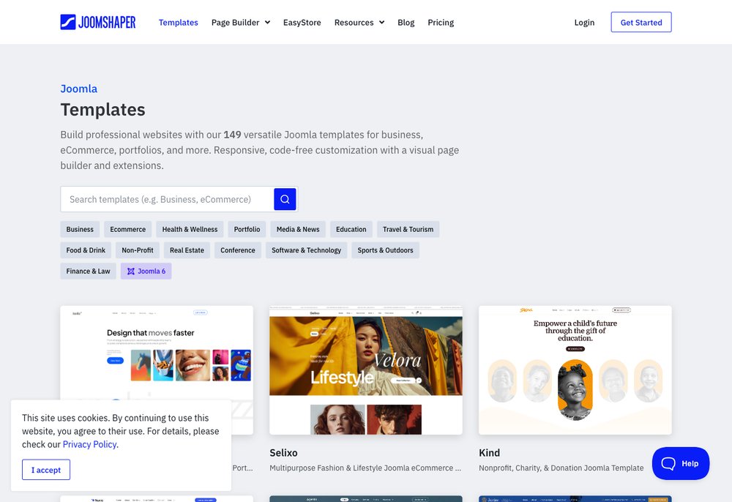The height and width of the screenshot is (502, 732).
Task: Filter by Conference category
Action: click(x=238, y=250)
